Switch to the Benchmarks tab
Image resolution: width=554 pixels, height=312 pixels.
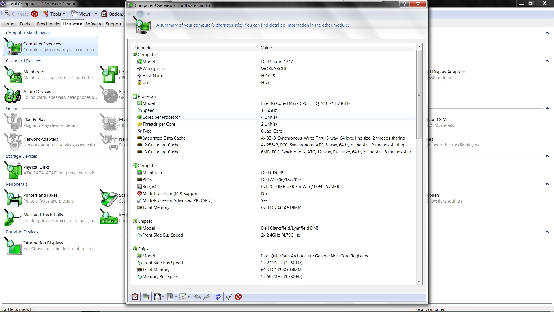click(x=48, y=24)
